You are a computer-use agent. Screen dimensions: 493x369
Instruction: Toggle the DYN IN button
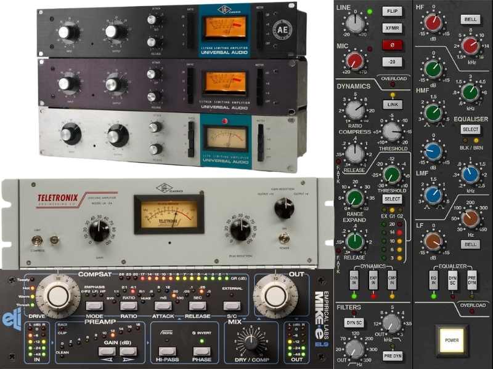click(354, 280)
